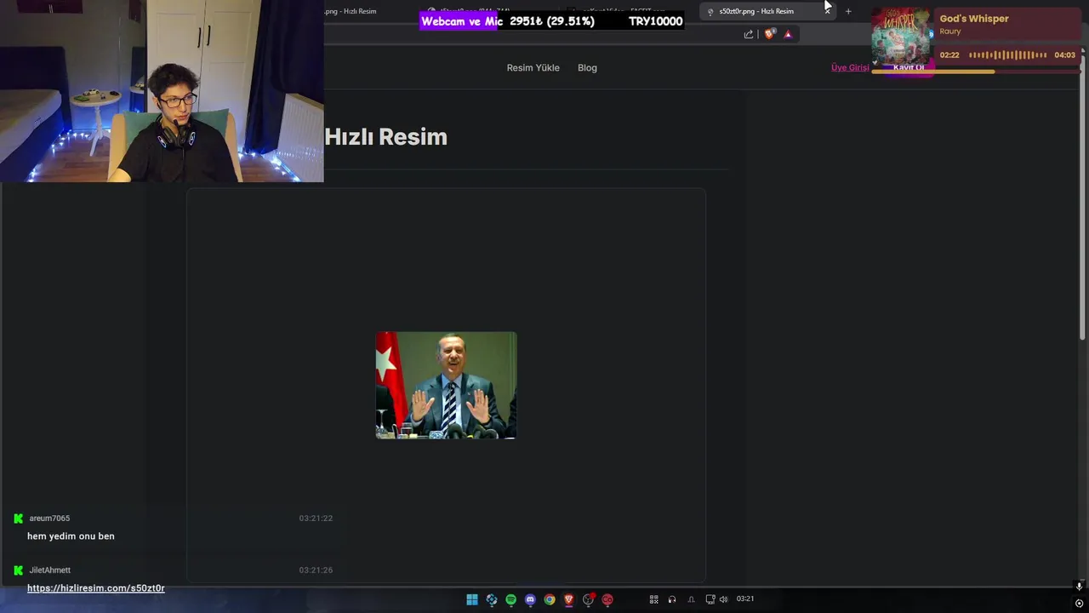Click the Hızlı Resim page heading

(385, 136)
